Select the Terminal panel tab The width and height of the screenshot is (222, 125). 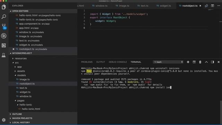pyautogui.click(x=136, y=62)
